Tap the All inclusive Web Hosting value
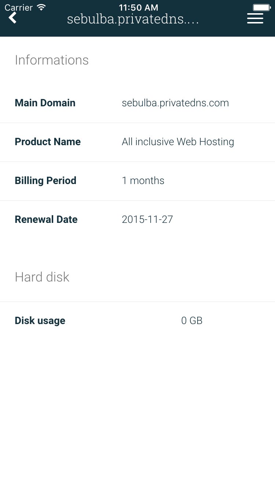Viewport: 275px width, 489px height. point(178,142)
